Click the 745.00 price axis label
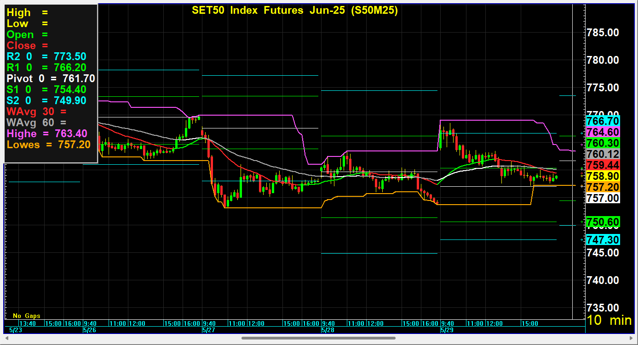The height and width of the screenshot is (345, 638). [x=603, y=252]
